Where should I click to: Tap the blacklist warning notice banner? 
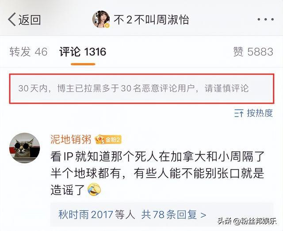click(142, 88)
